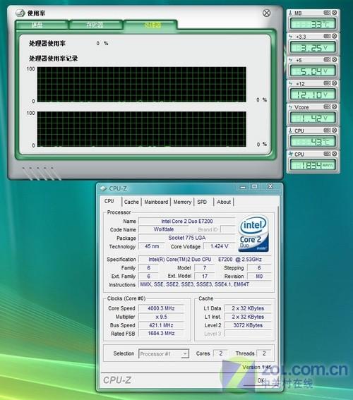Click the thermometer icon beside CPU label
353x400 pixels.
(290, 131)
